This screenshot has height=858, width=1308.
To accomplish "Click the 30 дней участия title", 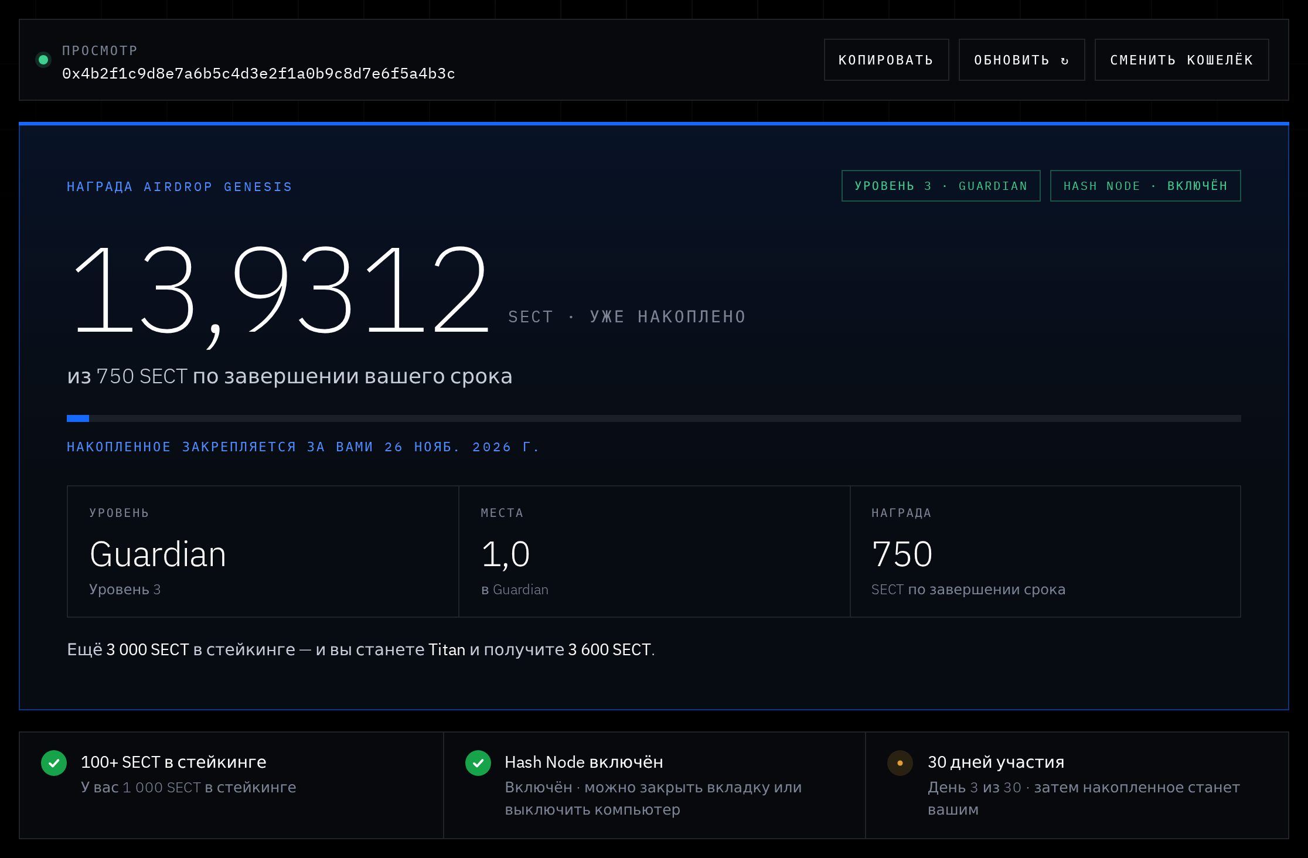I will 996,762.
